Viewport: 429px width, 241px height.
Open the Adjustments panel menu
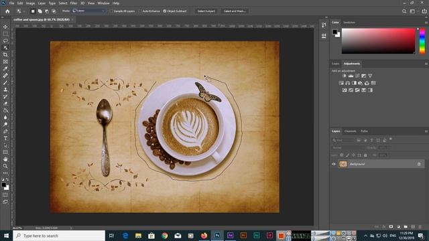point(426,64)
